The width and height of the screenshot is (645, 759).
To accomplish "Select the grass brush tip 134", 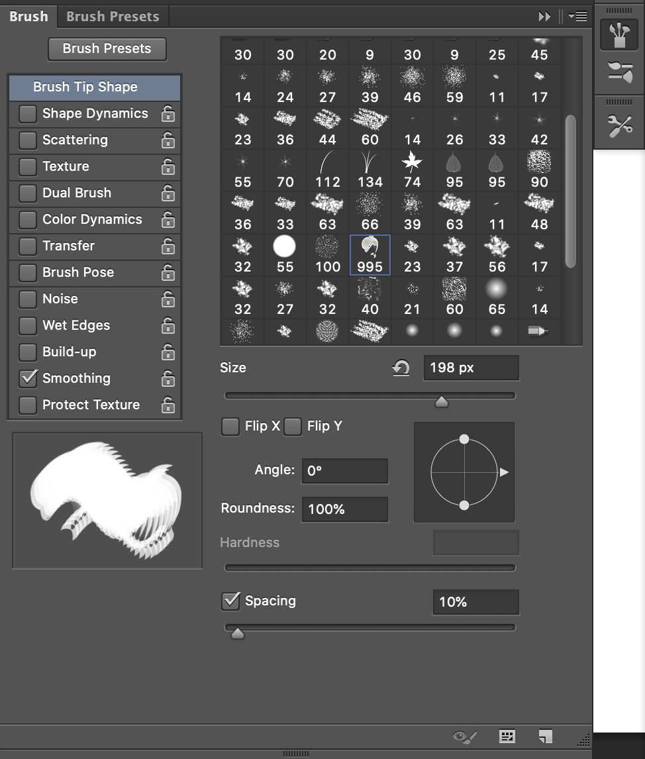I will point(370,170).
